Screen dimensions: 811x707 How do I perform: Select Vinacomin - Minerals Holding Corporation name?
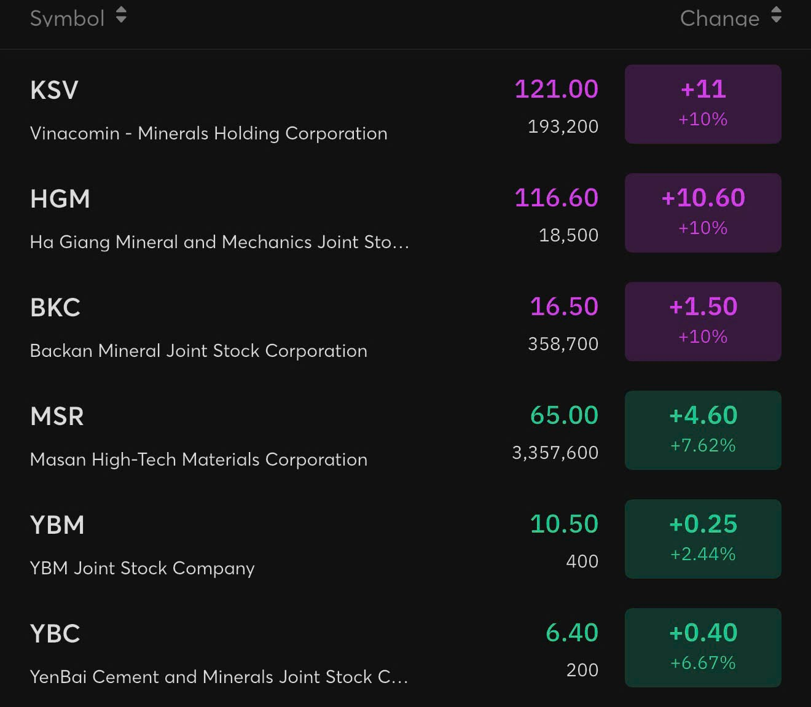point(209,133)
